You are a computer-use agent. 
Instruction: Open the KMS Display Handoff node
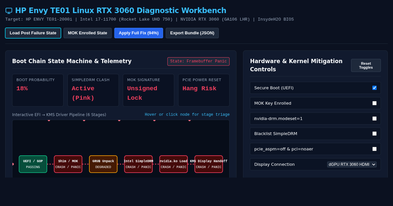coord(209,164)
